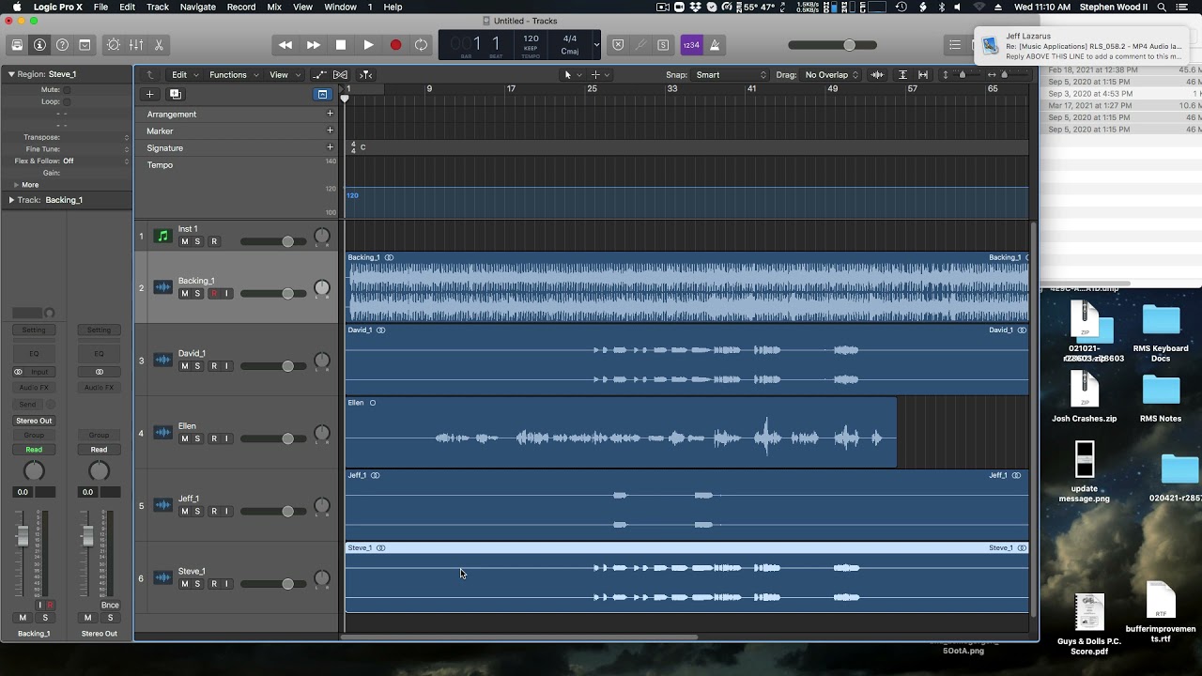Image resolution: width=1202 pixels, height=676 pixels.
Task: Open the Smart Controls panel
Action: (x=114, y=45)
